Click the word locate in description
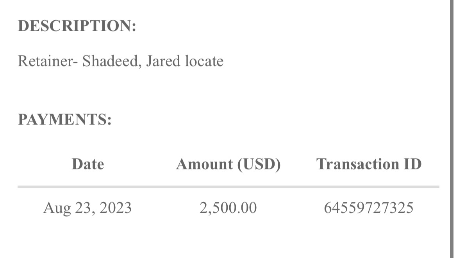 pyautogui.click(x=204, y=61)
